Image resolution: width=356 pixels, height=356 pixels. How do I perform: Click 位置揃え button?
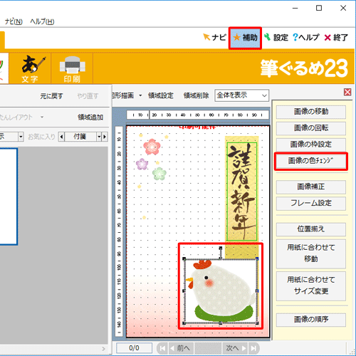pos(311,229)
